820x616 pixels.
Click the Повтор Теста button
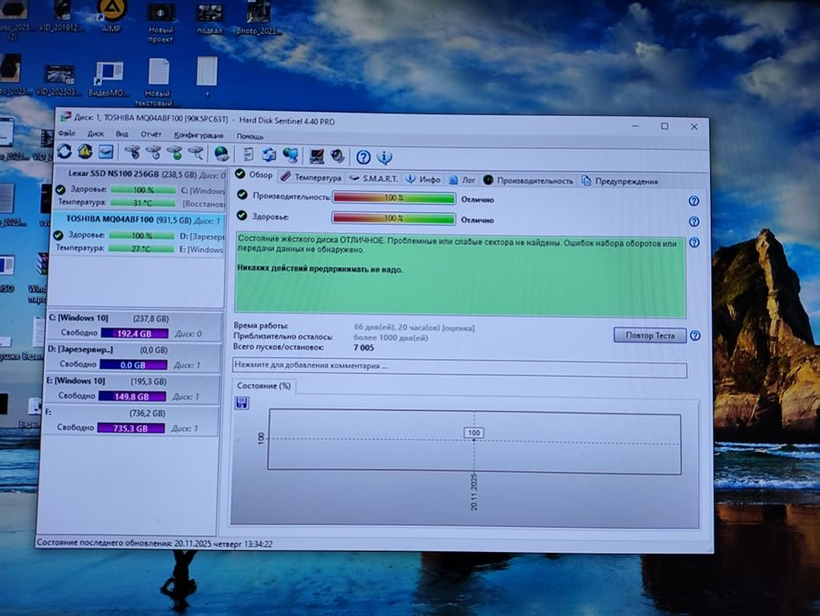click(x=650, y=335)
